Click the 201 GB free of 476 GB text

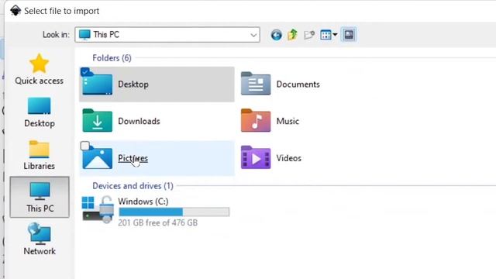(x=157, y=222)
